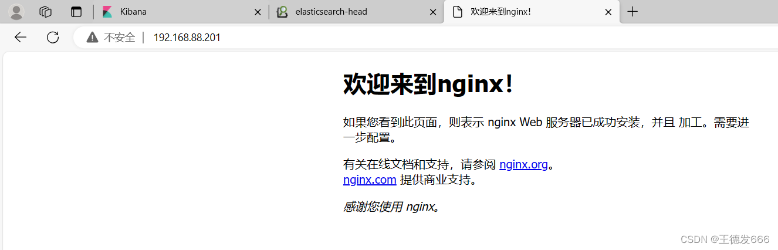Image resolution: width=778 pixels, height=250 pixels.
Task: Click the 欢迎来到nginx! heading
Action: click(429, 85)
